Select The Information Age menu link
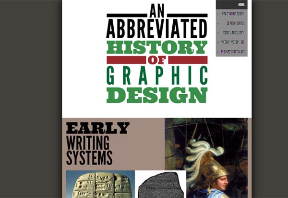 point(232,52)
